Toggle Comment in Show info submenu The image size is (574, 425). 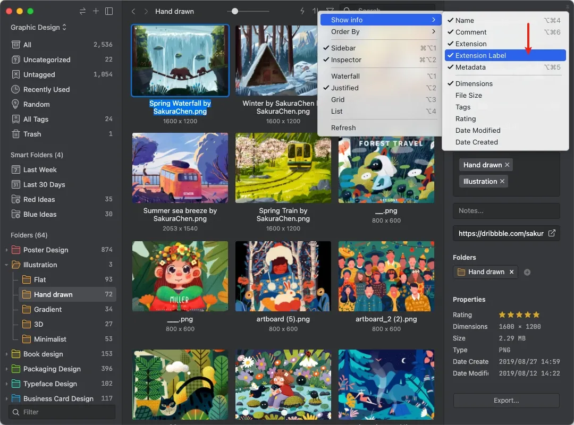point(505,32)
